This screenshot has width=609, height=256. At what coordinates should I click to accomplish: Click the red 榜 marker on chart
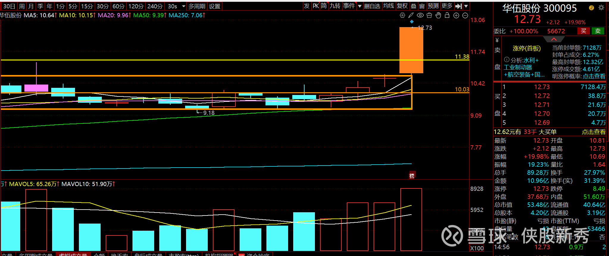point(412,176)
